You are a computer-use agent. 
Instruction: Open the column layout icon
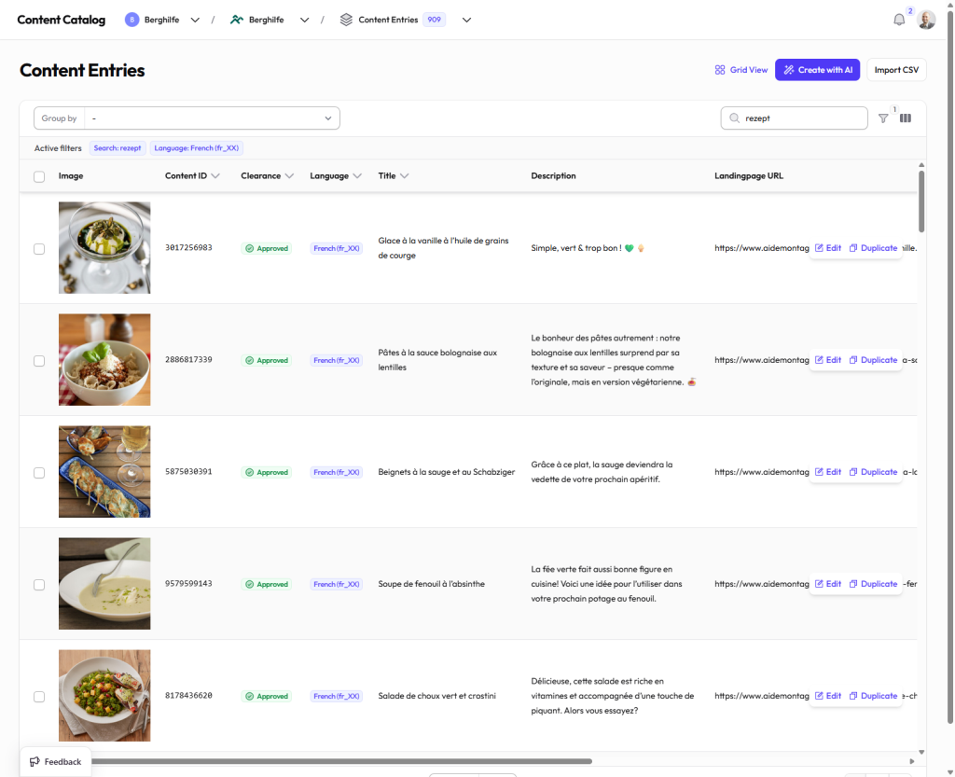[x=906, y=118]
